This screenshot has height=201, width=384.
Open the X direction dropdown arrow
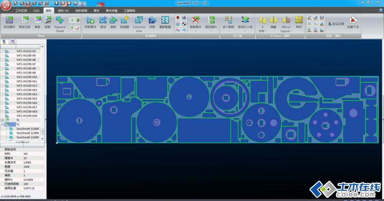pos(266,31)
